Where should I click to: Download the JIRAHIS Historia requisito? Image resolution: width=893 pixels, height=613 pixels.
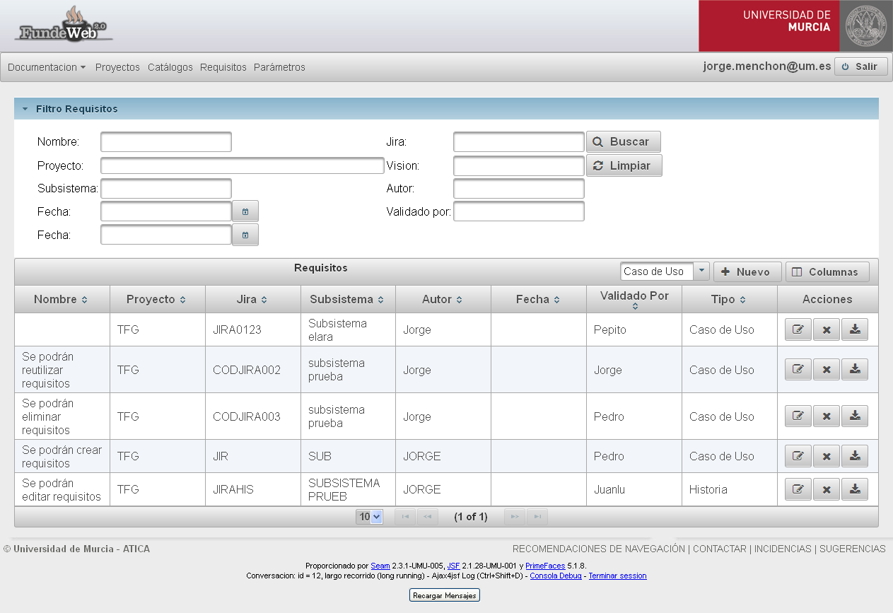pyautogui.click(x=855, y=489)
